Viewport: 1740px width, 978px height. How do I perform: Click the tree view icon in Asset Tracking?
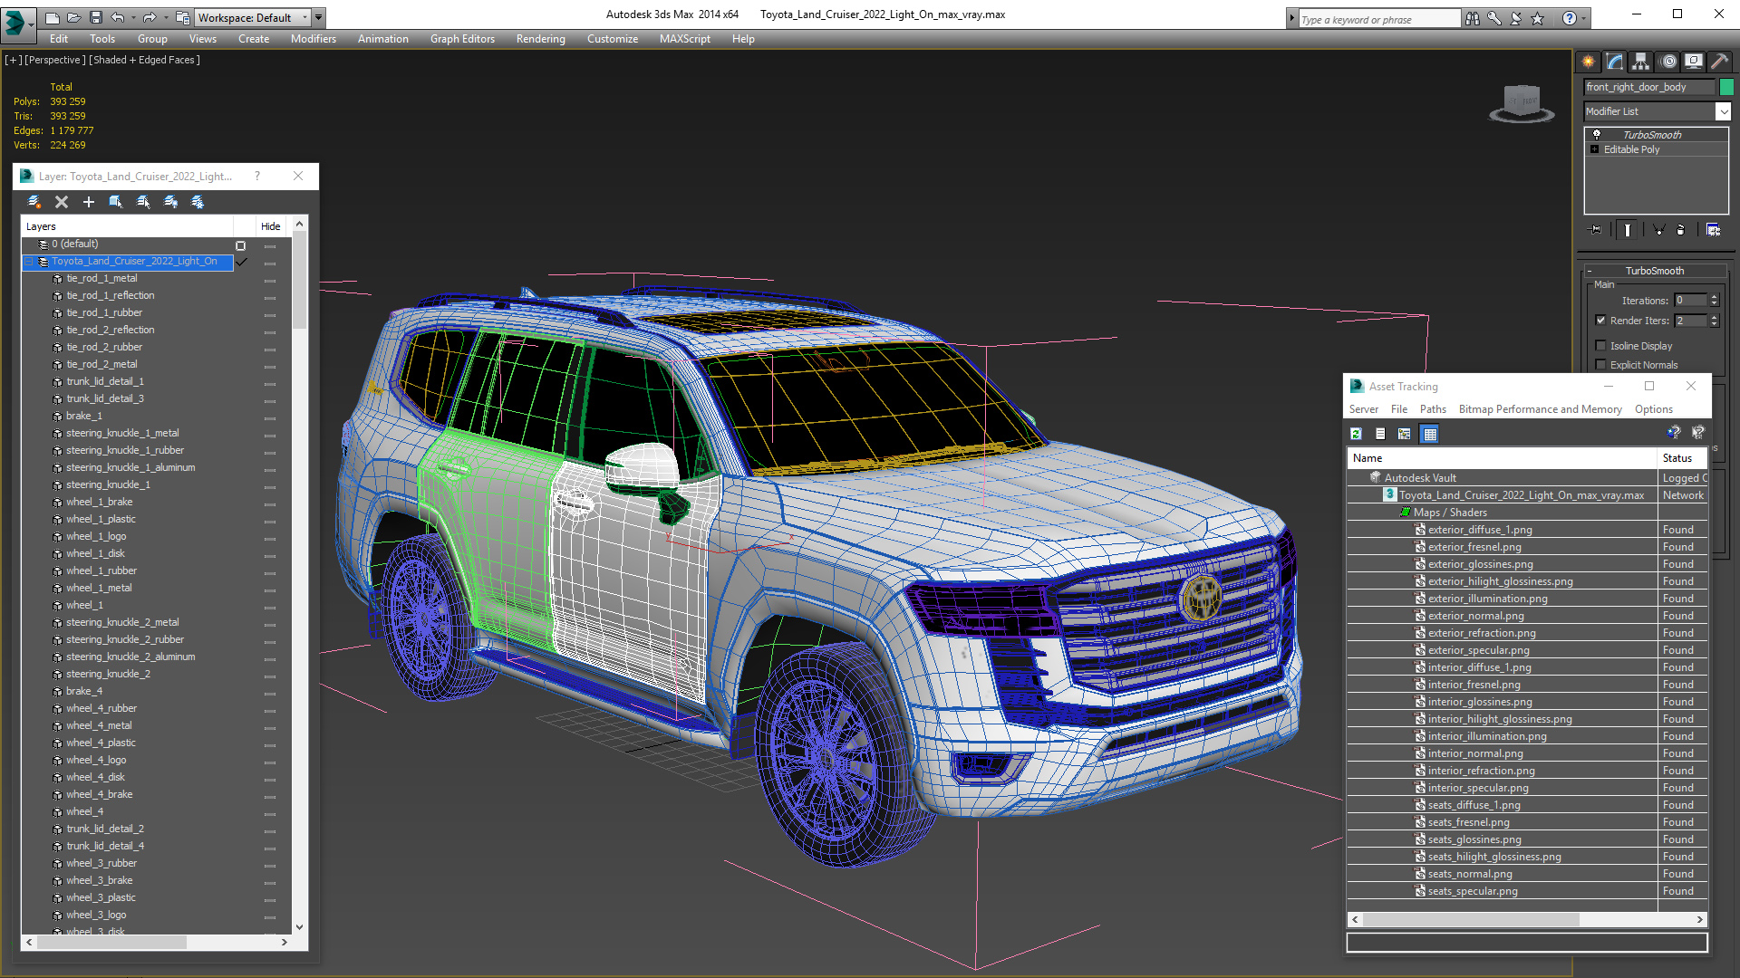coord(1405,434)
